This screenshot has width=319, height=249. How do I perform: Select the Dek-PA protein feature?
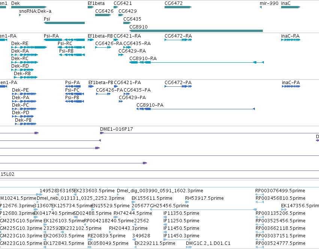point(24,101)
